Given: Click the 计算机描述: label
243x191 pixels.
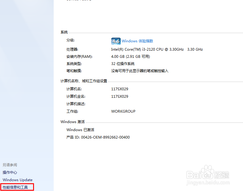Looking at the screenshot, I should 76,104.
